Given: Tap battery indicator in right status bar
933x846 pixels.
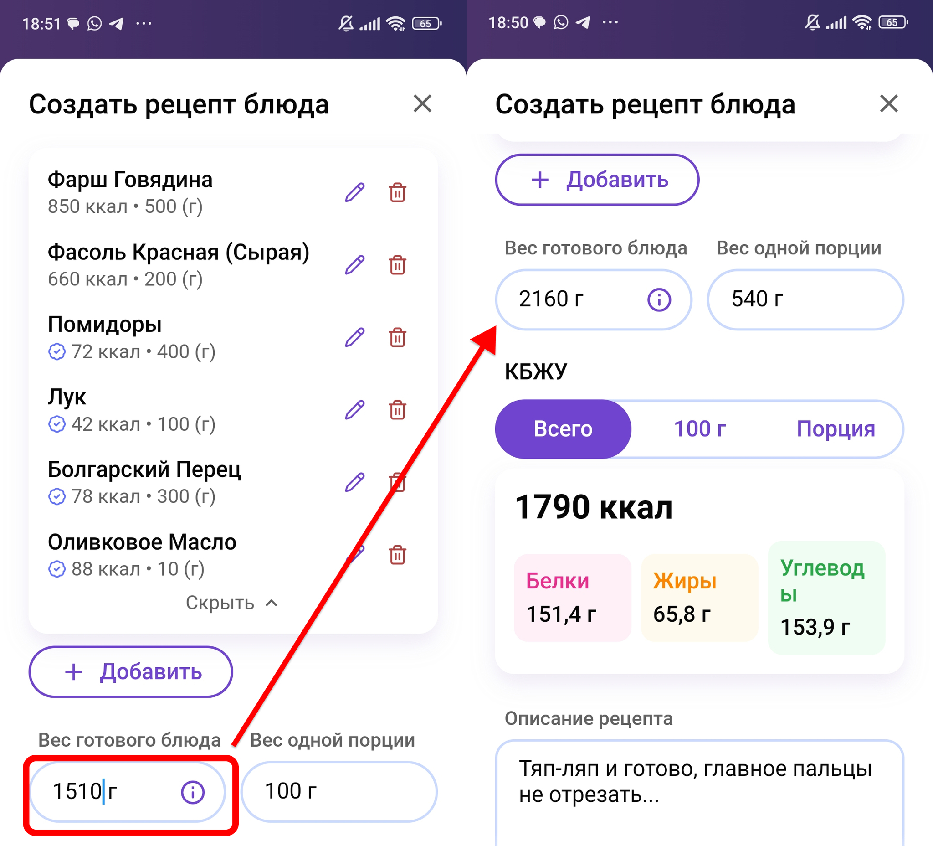Looking at the screenshot, I should [x=893, y=22].
